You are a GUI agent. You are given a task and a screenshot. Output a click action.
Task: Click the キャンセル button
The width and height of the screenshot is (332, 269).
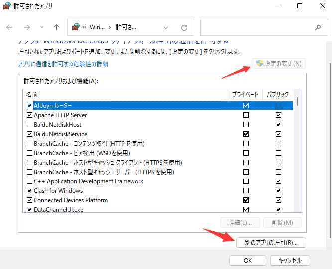point(290,261)
